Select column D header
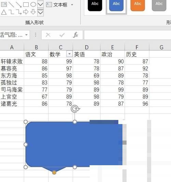Screen dimensions: 171x182 pyautogui.click(x=87, y=47)
